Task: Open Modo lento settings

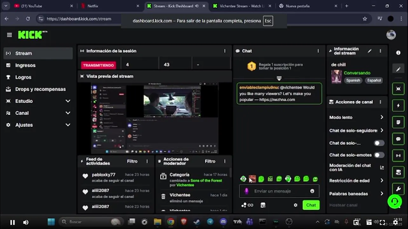Action: coord(356,117)
